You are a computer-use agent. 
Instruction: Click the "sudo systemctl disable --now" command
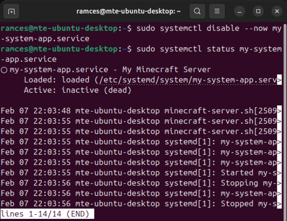pos(201,28)
